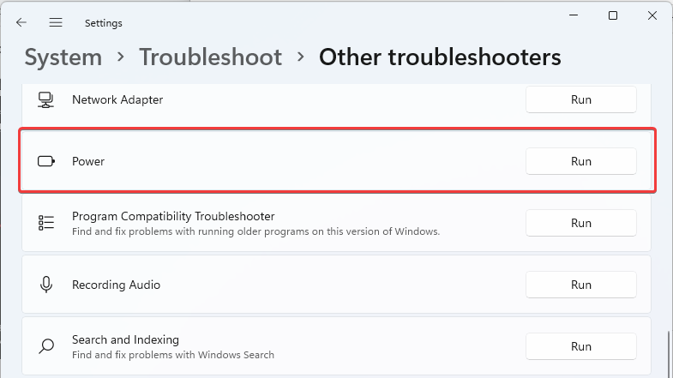
Task: Select the Power row label
Action: tap(88, 161)
